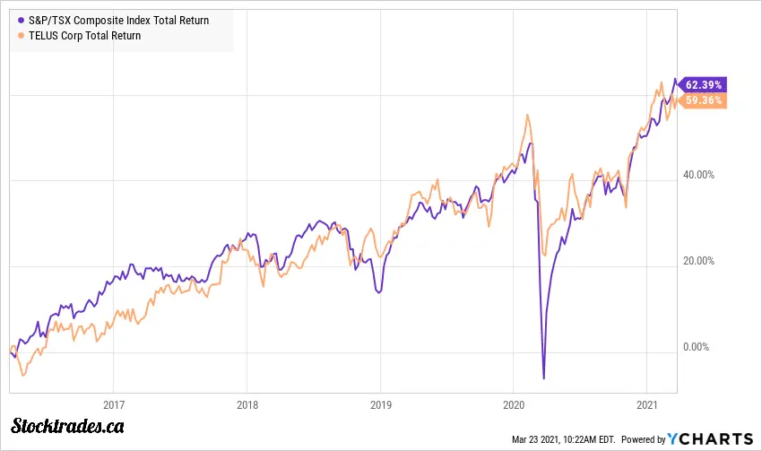Select the 2021 x-axis label
The height and width of the screenshot is (451, 762).
(x=647, y=406)
